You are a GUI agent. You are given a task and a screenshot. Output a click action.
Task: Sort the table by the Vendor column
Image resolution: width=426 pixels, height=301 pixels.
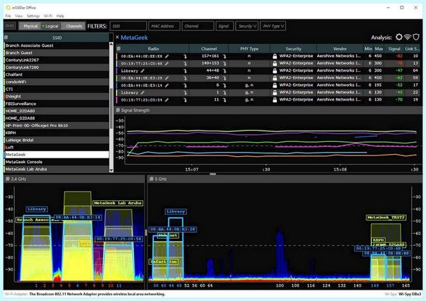pyautogui.click(x=340, y=48)
